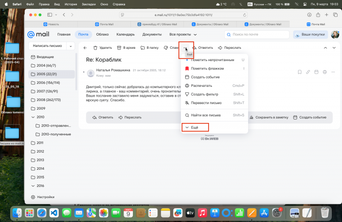Open the 2004 (66/7) folder
Image resolution: width=342 pixels, height=222 pixels.
tap(51, 65)
